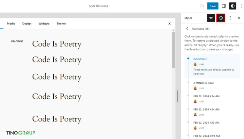Click the style book vertical scrollbar thumb
Screen dimensions: 244x139
[173, 50]
